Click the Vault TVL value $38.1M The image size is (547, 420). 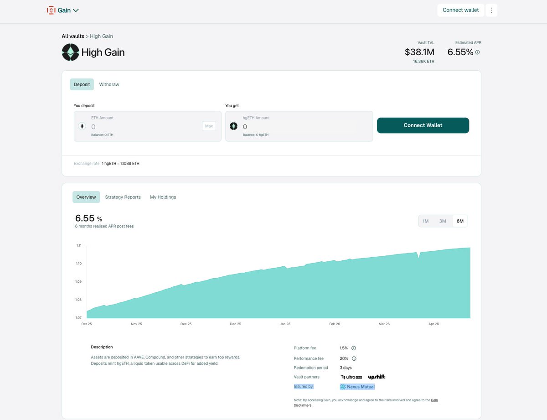click(419, 52)
